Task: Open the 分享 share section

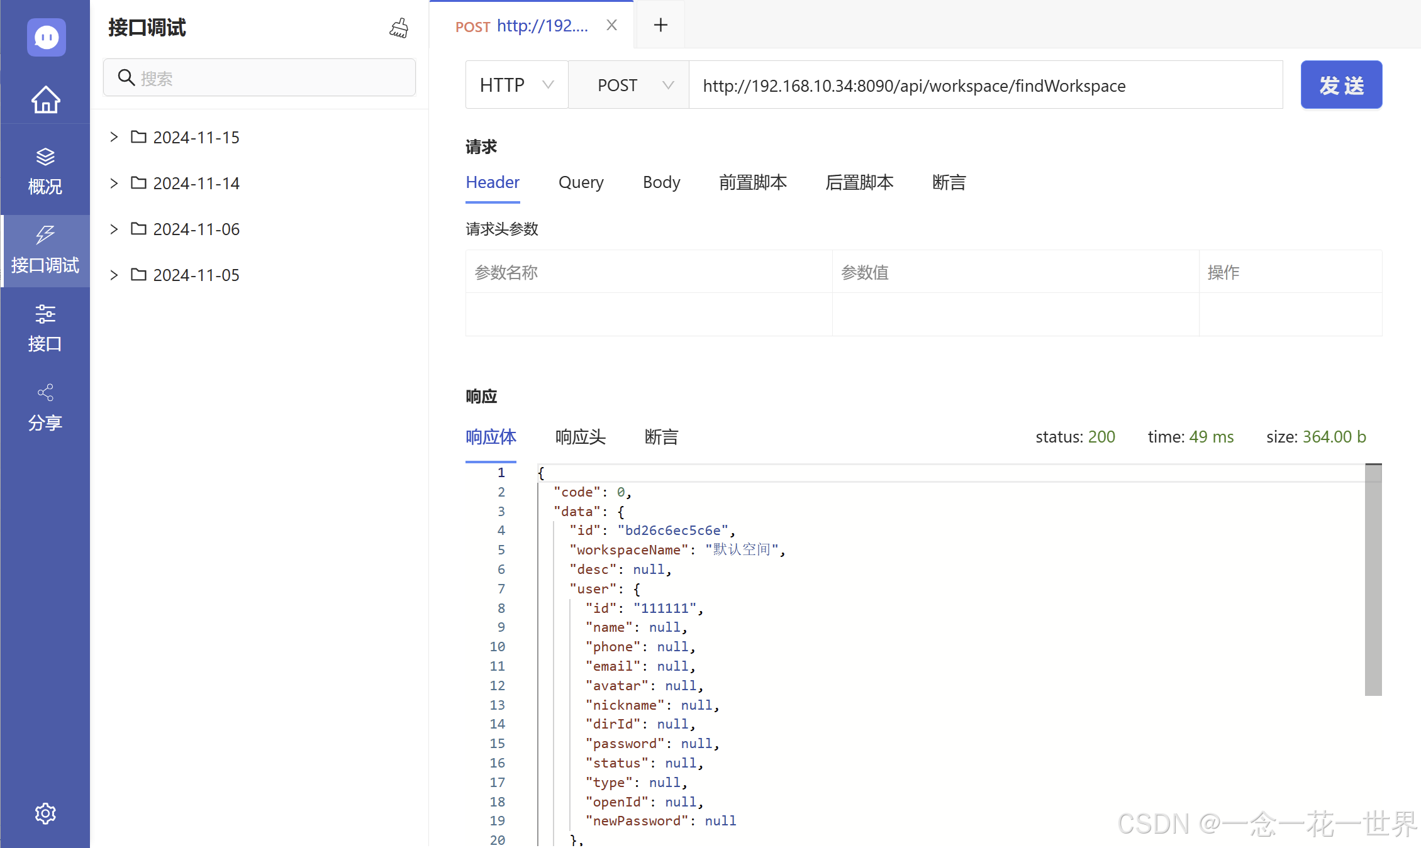Action: [45, 407]
